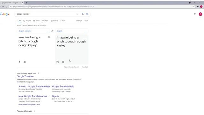Screen dimensions: 204x115
Task: Open search Tools
Action: 86,20
